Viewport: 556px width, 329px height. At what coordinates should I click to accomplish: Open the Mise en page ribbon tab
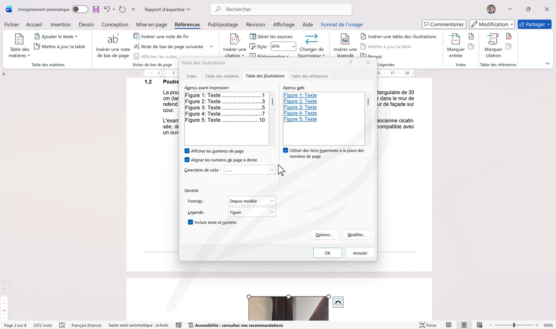coord(152,25)
